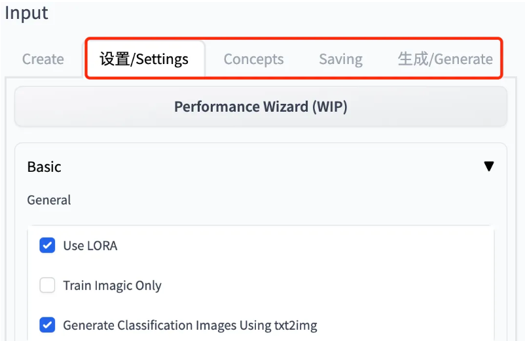Viewport: 525px width, 341px height.
Task: Enable the Train Imagic Only checkbox
Action: tap(47, 285)
